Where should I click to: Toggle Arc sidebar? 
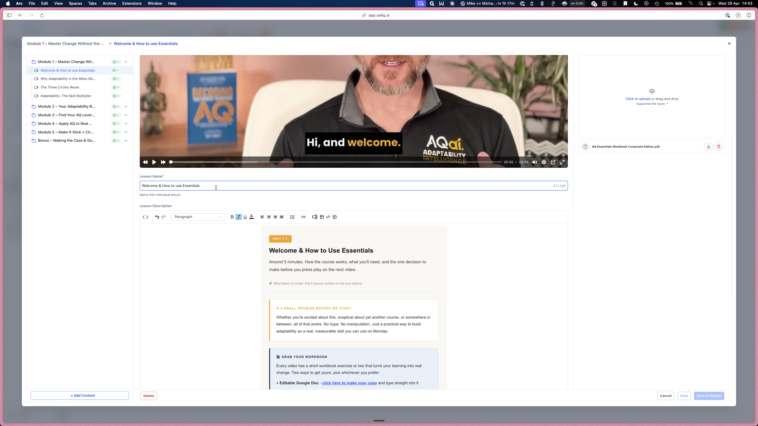[x=9, y=15]
